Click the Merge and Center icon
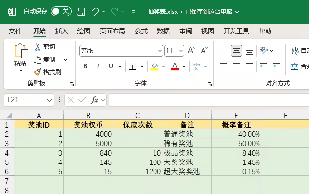This screenshot has height=194, width=309. click(294, 66)
